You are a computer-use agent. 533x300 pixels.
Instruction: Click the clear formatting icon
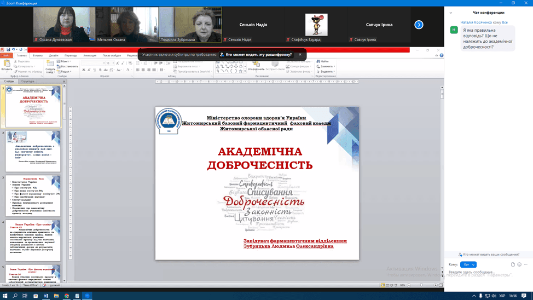pos(130,63)
